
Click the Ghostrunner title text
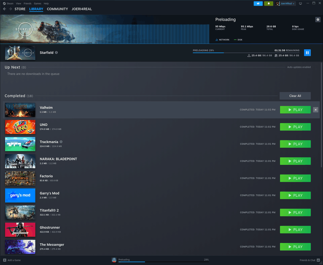pos(50,227)
